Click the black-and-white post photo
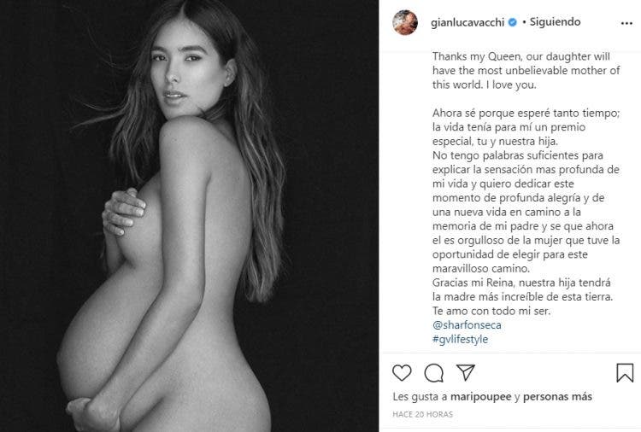641x432 pixels. click(189, 216)
